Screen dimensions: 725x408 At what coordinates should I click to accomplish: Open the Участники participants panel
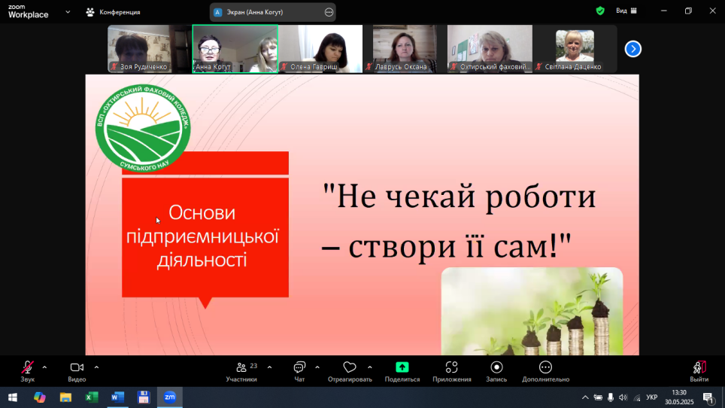(241, 367)
